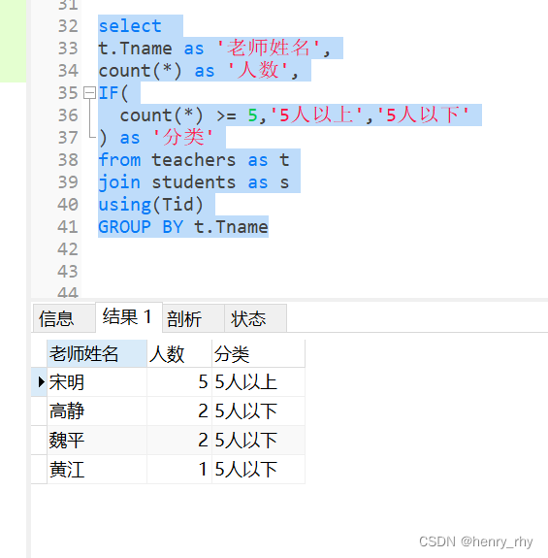Place cursor on the GROUP BY line

click(183, 227)
